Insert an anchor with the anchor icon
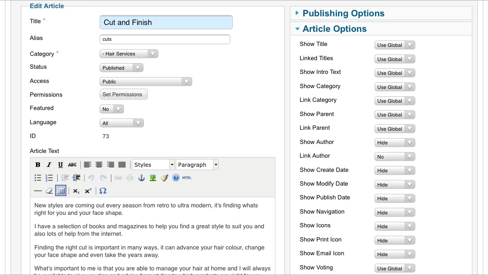Viewport: 488px width, 275px height. click(x=141, y=178)
